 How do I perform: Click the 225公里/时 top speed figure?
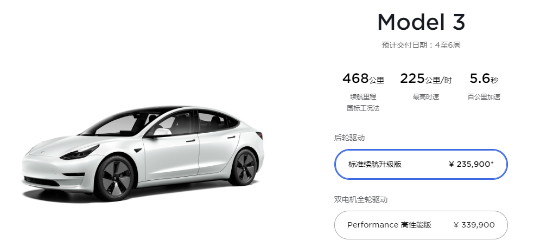(425, 79)
